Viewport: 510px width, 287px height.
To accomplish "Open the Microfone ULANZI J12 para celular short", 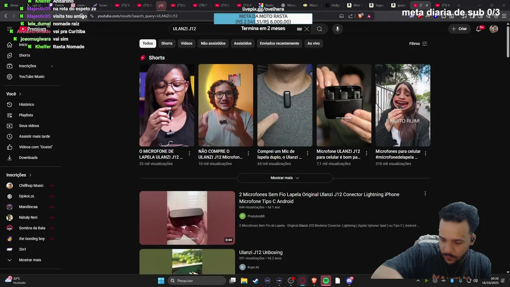I will click(344, 105).
